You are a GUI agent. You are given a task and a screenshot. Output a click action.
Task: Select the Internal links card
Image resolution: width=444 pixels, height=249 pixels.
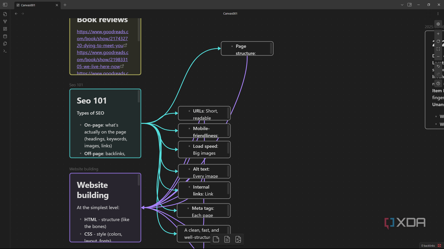204,190
